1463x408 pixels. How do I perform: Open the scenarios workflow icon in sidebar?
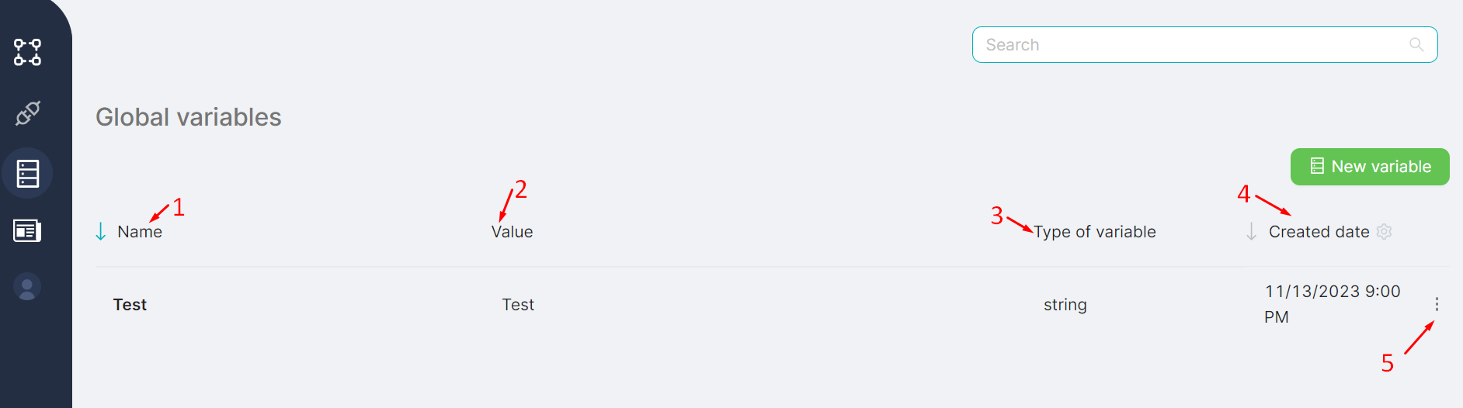(27, 52)
